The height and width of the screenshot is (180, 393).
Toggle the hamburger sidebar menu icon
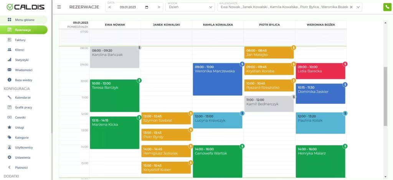(59, 7)
